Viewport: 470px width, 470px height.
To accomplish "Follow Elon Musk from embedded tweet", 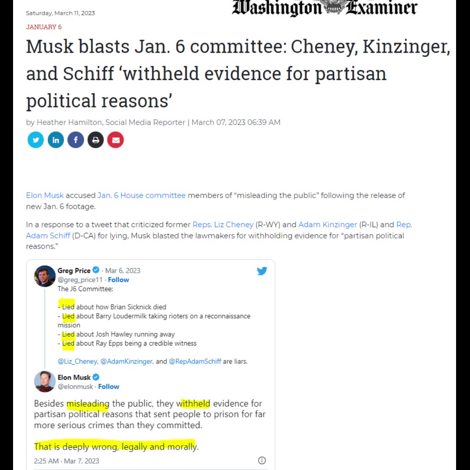I will pos(108,387).
